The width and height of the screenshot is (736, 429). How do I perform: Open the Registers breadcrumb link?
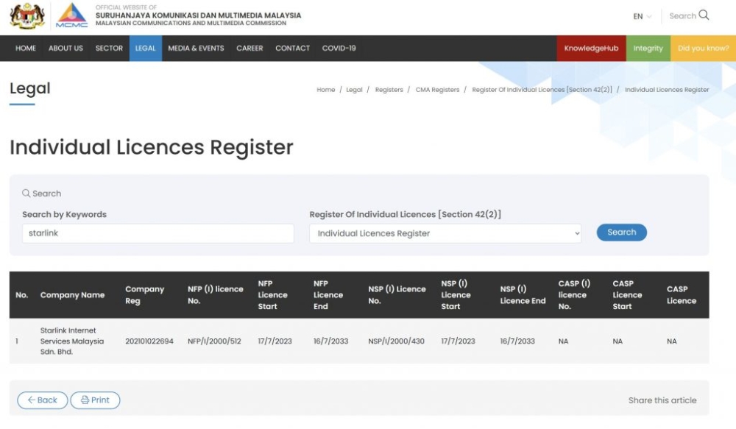click(x=389, y=90)
